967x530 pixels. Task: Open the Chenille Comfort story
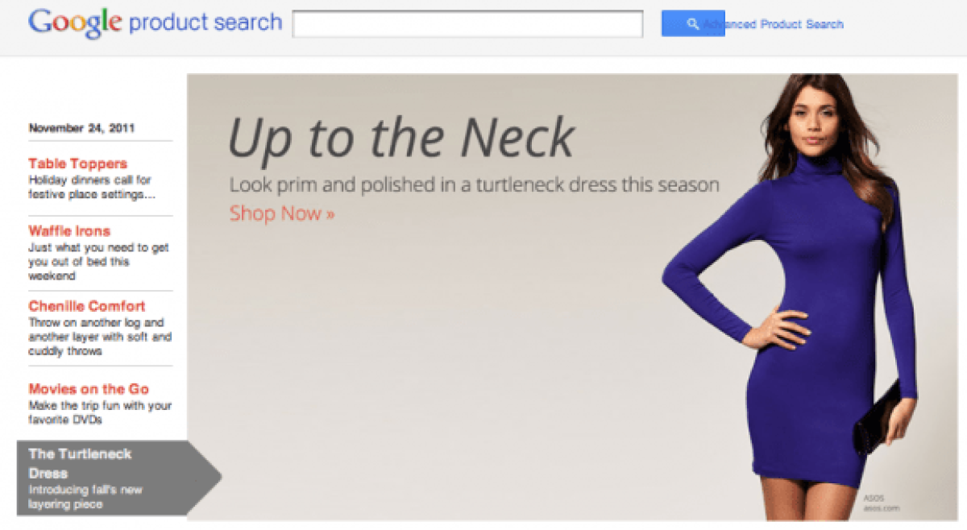pyautogui.click(x=87, y=306)
